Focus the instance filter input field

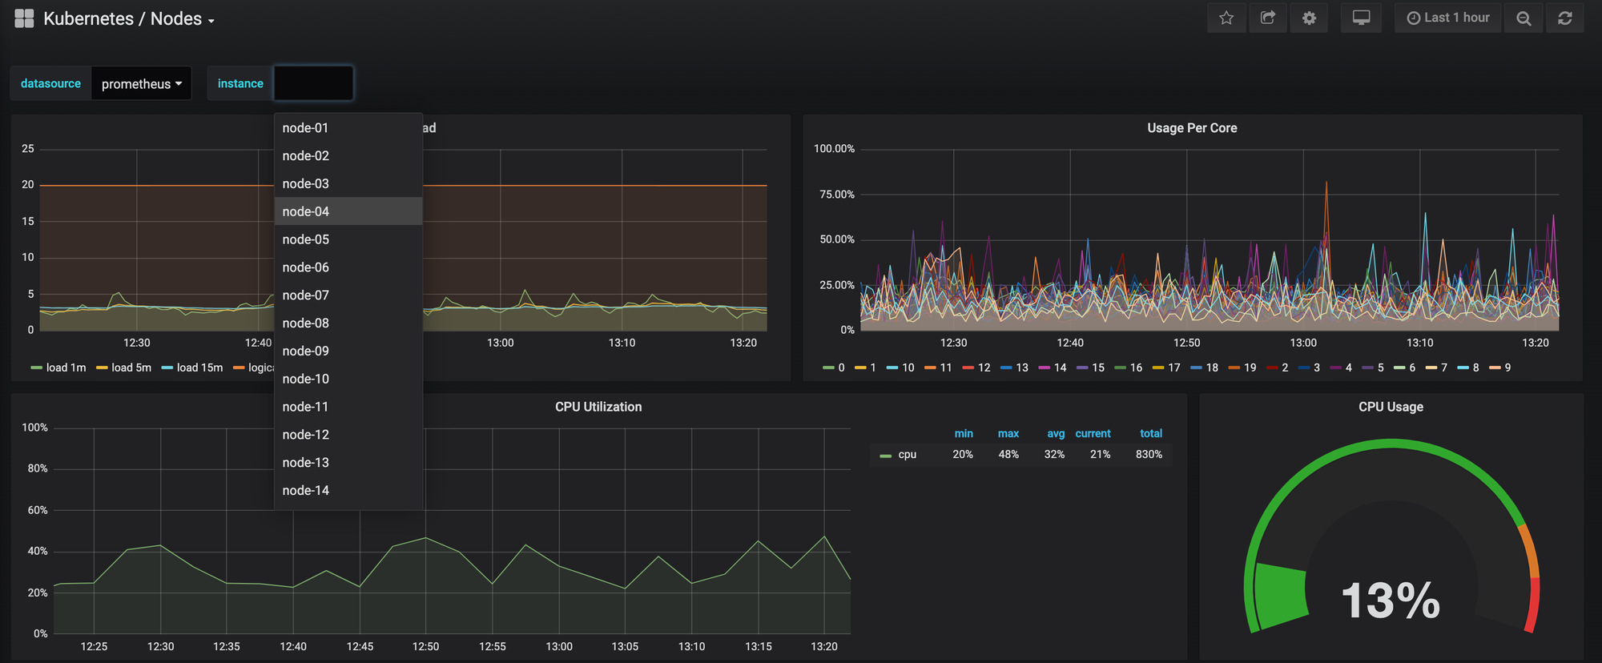(313, 83)
